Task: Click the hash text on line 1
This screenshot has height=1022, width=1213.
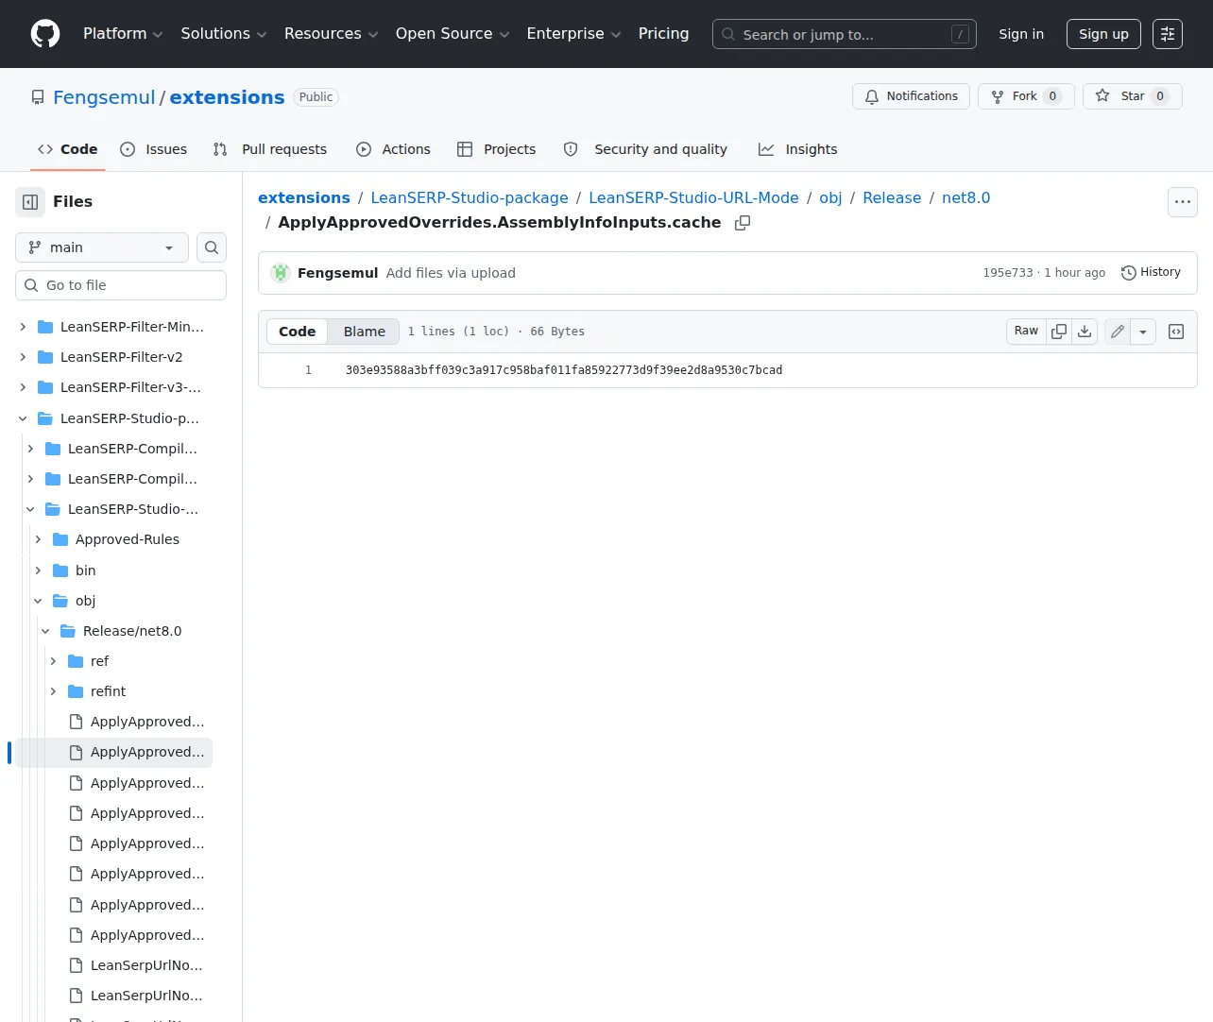Action: [x=564, y=370]
